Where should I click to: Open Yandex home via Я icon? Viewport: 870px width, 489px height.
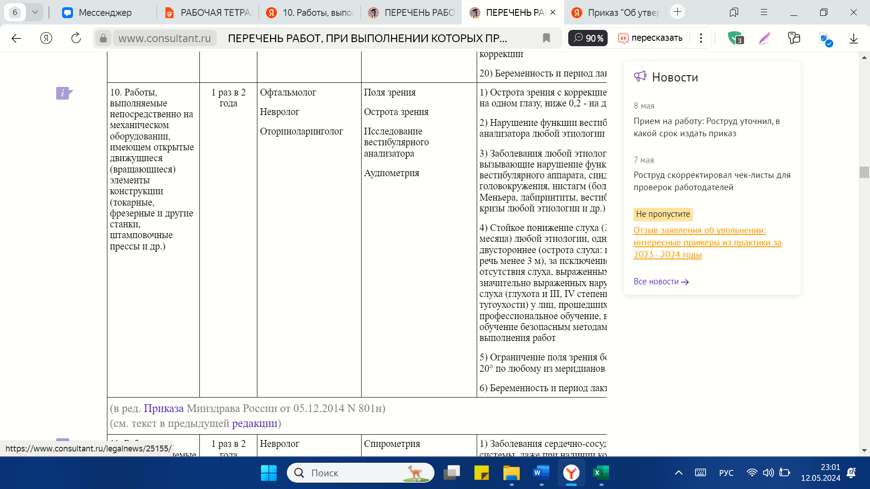pyautogui.click(x=46, y=38)
